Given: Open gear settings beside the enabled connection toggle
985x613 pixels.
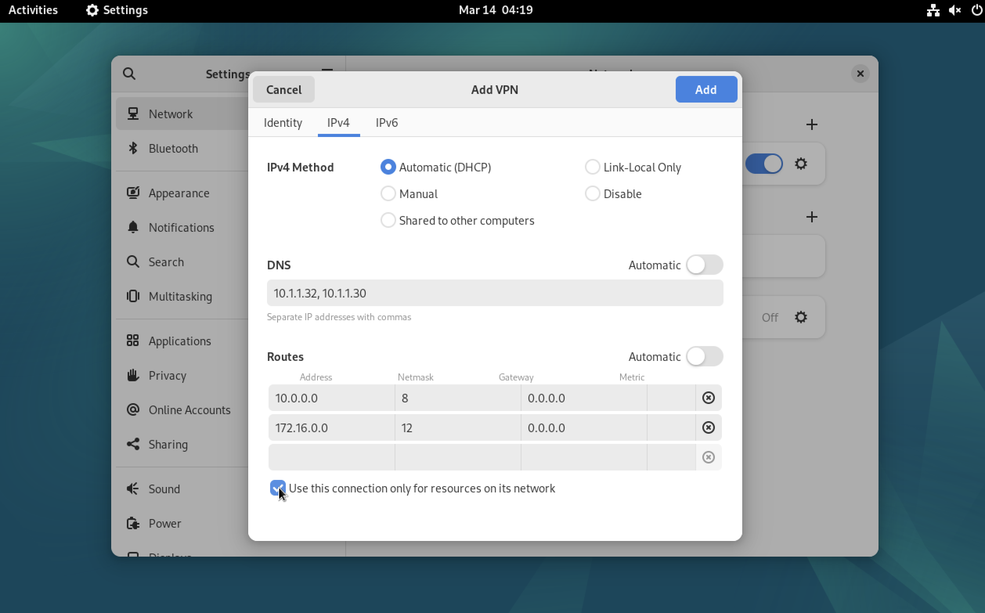Looking at the screenshot, I should pyautogui.click(x=801, y=164).
